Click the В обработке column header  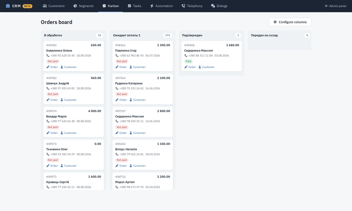coord(53,35)
